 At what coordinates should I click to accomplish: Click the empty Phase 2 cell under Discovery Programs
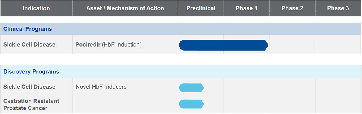point(292,95)
